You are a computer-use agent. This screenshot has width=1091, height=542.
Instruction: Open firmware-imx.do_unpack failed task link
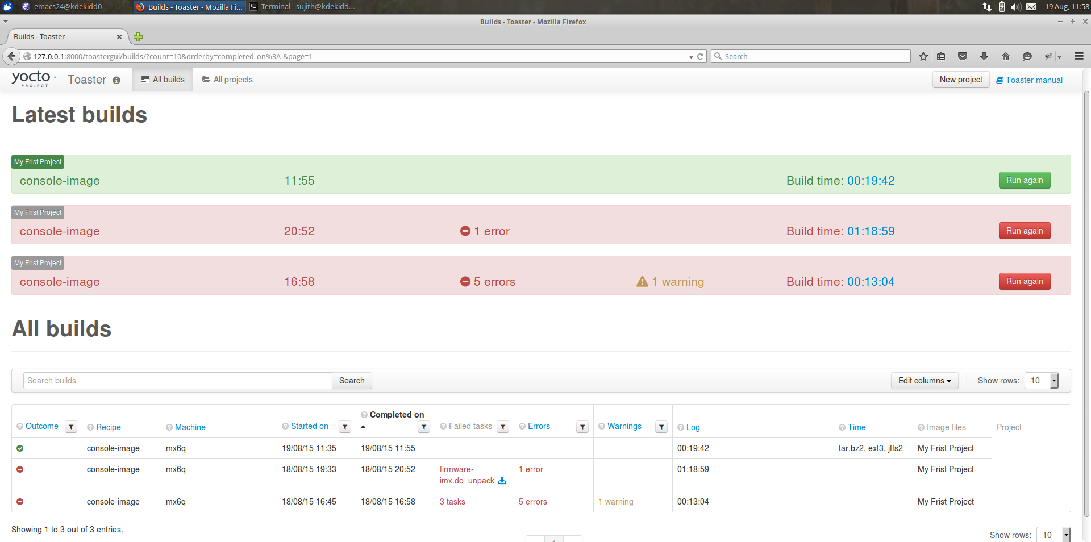(x=467, y=475)
